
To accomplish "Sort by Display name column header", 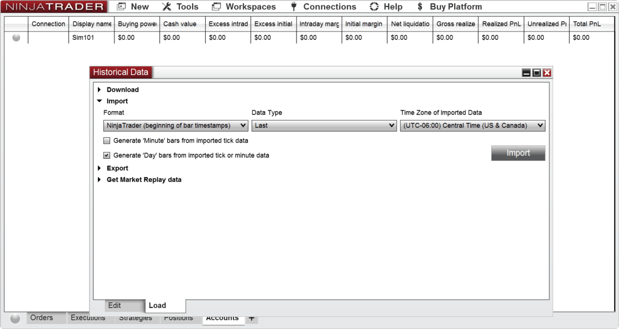I will [x=92, y=24].
